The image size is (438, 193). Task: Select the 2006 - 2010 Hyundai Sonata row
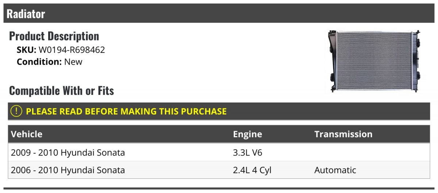coord(219,170)
